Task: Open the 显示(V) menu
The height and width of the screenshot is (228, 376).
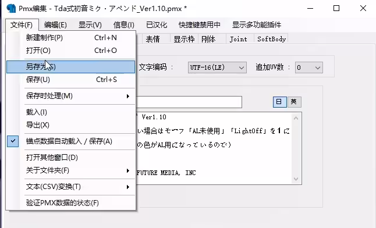Action: [90, 24]
